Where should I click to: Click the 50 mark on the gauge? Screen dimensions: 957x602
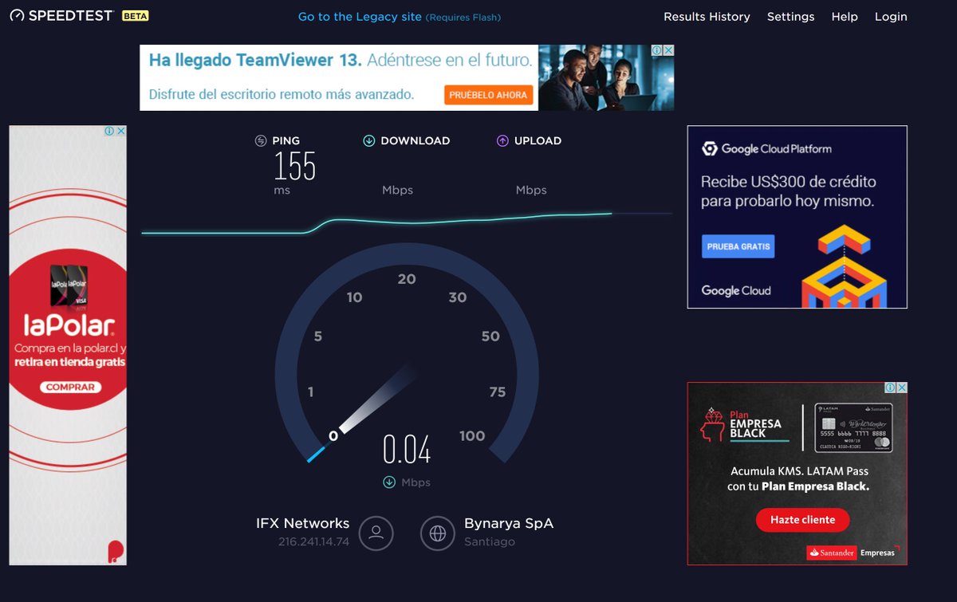[x=490, y=336]
